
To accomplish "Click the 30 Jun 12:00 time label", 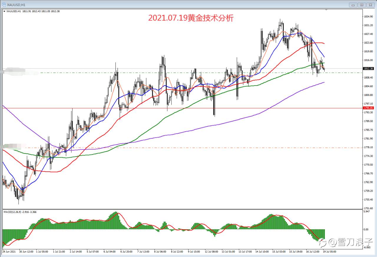I will (26, 252).
